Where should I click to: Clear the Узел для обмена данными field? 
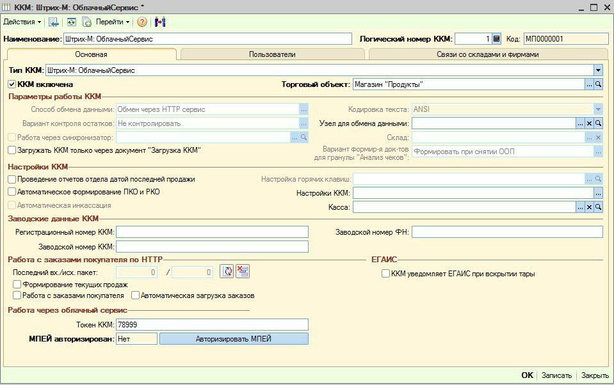click(589, 123)
